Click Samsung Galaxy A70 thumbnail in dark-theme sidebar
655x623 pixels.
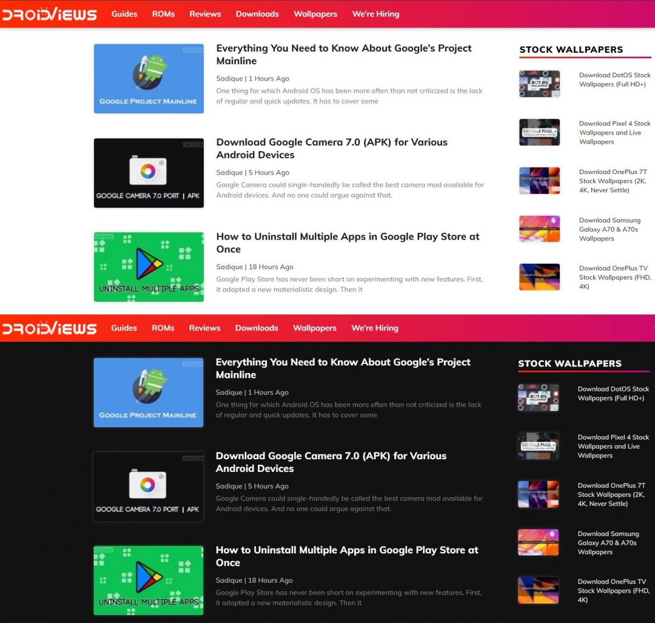(538, 542)
